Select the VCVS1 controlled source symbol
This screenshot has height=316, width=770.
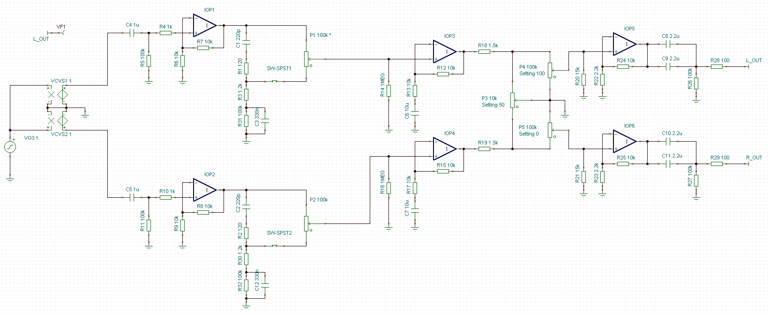pos(62,95)
